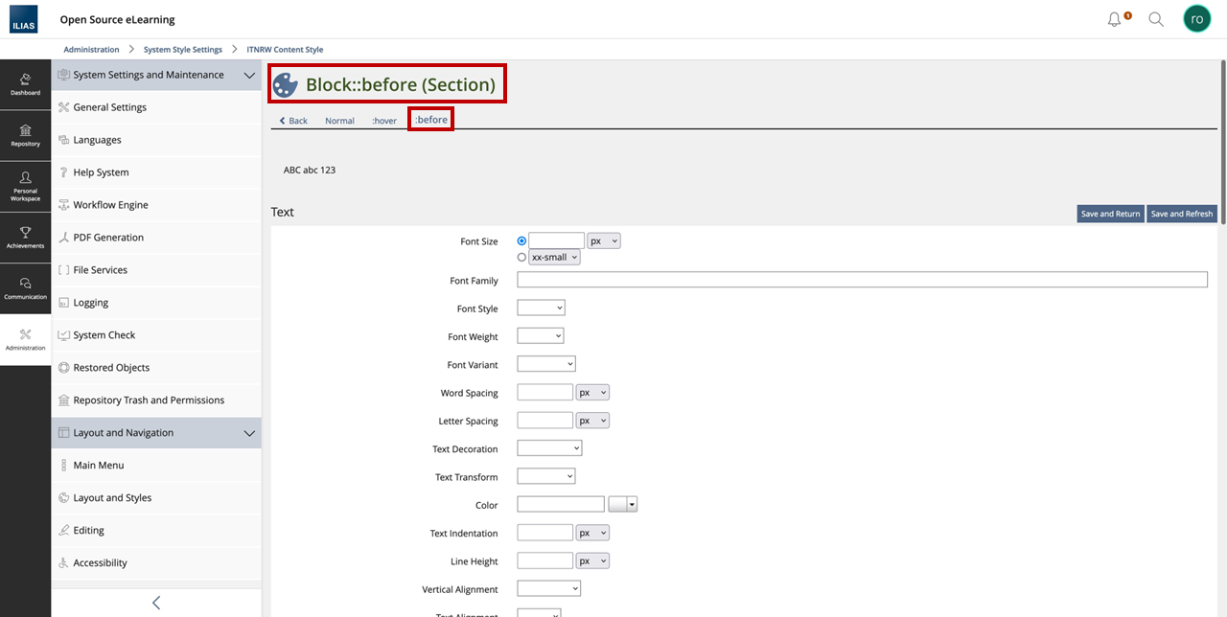Collapse System Settings and Maintenance section
This screenshot has width=1227, height=617.
[249, 75]
